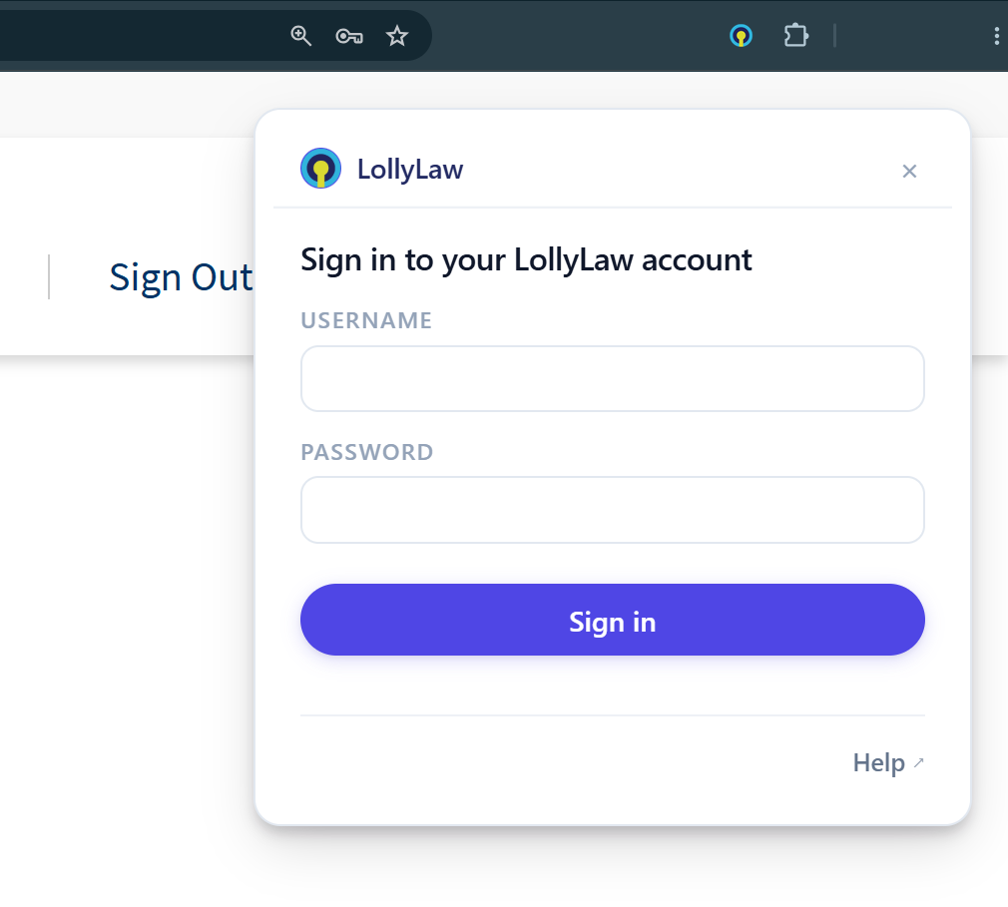The image size is (1008, 907).
Task: Click the 'Sign in to your LollyLaw account' heading
Action: (x=526, y=260)
